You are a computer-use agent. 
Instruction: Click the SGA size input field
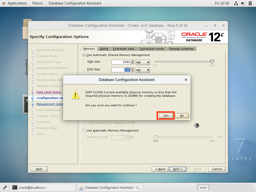coord(121,62)
